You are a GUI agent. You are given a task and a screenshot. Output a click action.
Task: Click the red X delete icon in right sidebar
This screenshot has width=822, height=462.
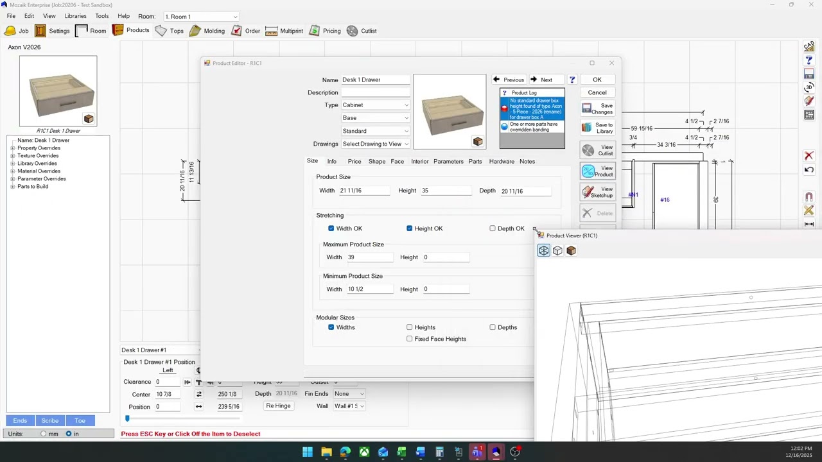pos(809,156)
